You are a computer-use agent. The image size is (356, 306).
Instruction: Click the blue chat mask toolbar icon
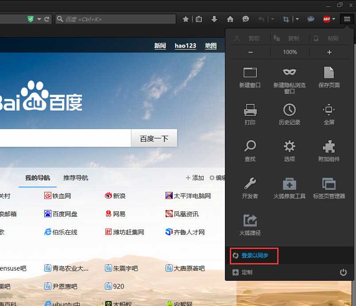click(310, 19)
